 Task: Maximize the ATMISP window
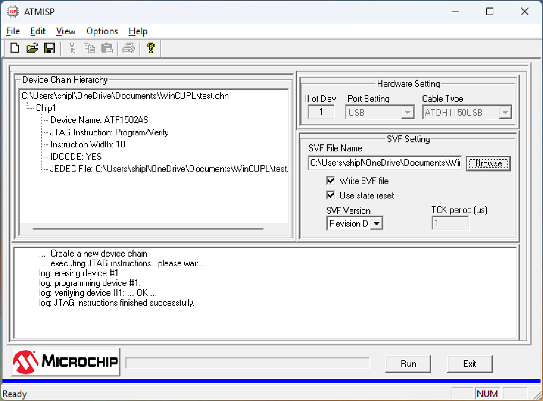(x=489, y=12)
